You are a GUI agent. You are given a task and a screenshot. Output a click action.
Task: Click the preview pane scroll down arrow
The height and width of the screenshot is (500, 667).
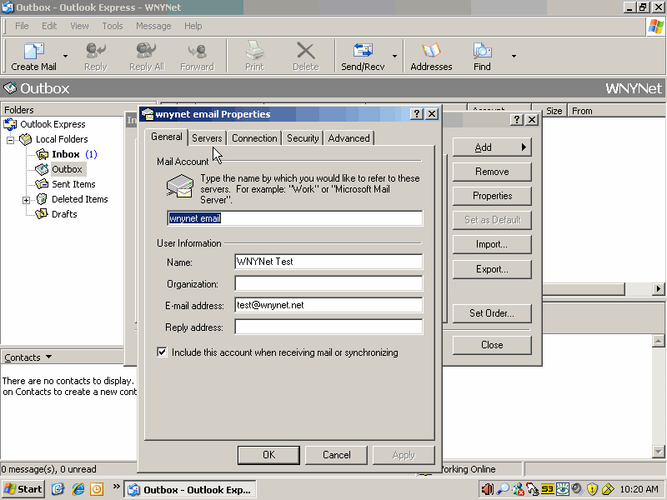click(658, 452)
